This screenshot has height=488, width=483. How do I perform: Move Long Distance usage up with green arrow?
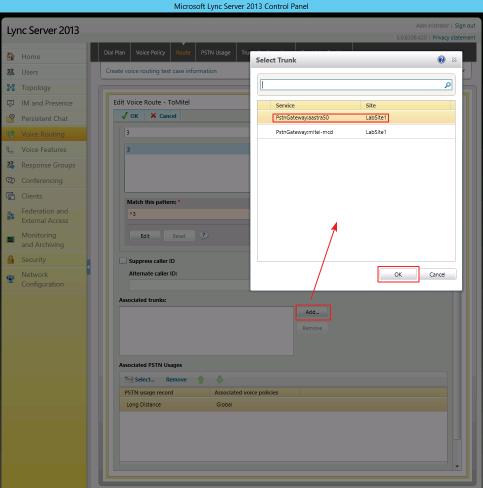coord(200,379)
